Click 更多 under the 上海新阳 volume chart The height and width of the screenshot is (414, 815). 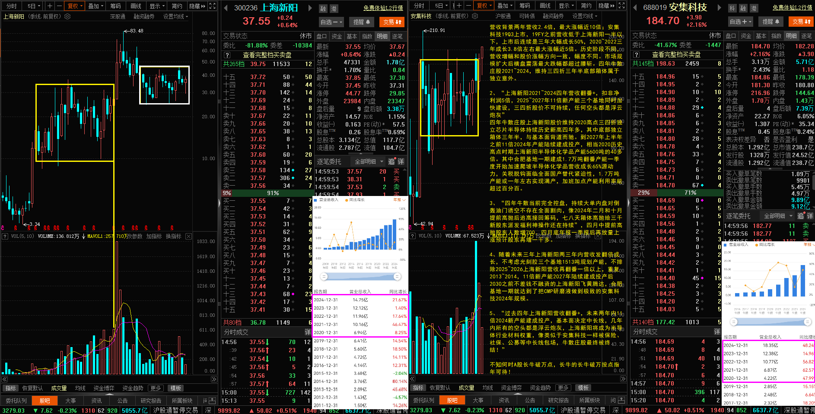156,388
